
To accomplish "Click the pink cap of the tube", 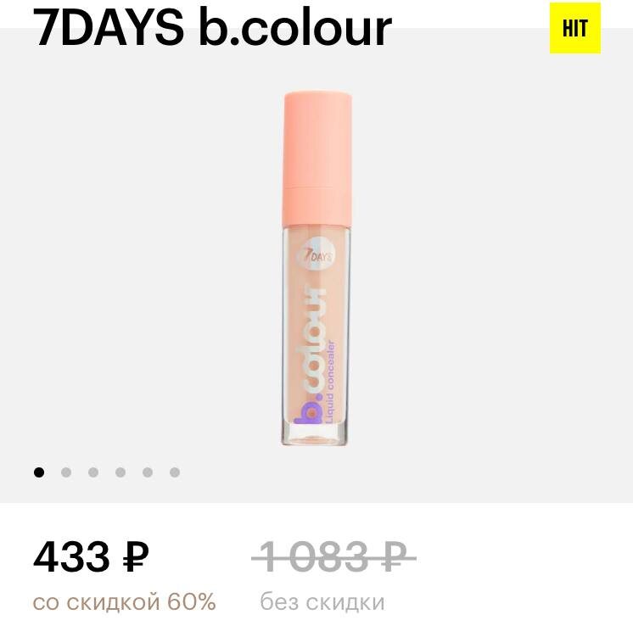I will (x=316, y=159).
